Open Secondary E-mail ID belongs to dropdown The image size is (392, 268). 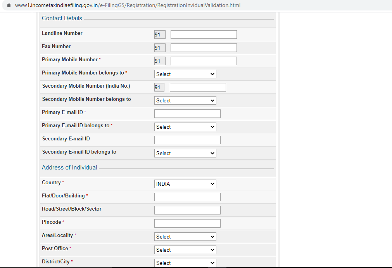[185, 153]
